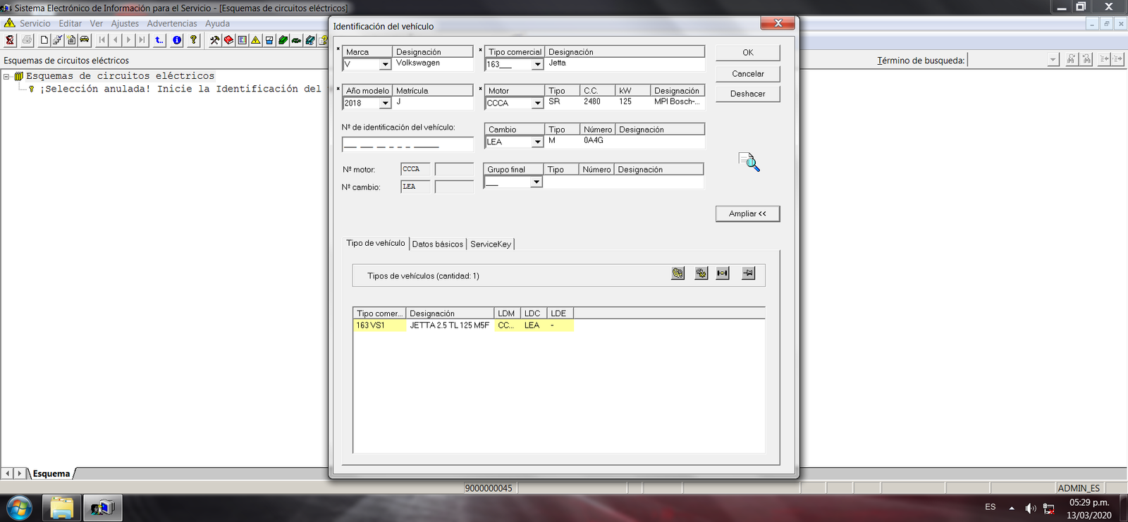Select the Tipo de vehículo tab

pyautogui.click(x=376, y=243)
